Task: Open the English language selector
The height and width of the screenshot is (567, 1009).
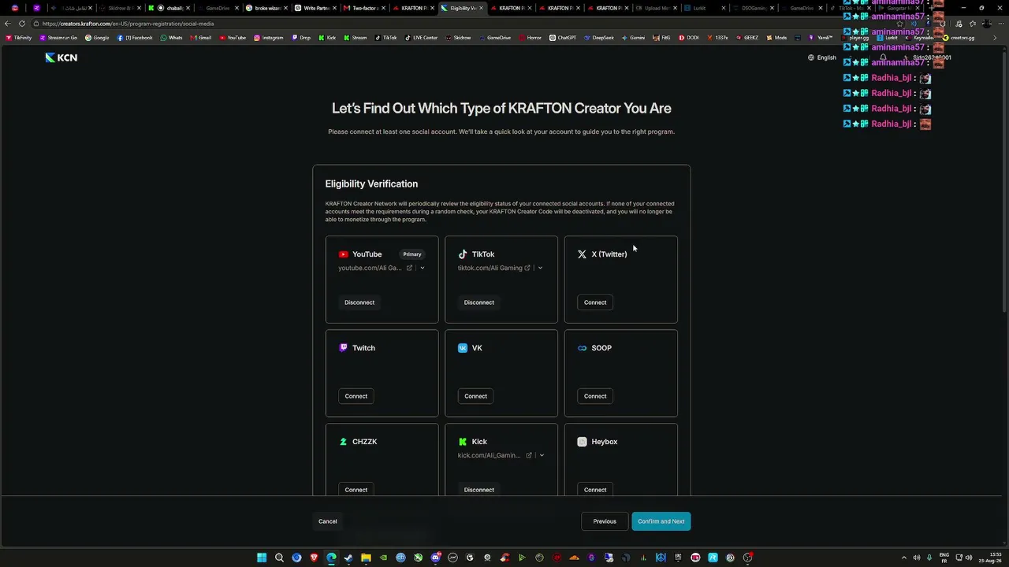Action: click(822, 57)
